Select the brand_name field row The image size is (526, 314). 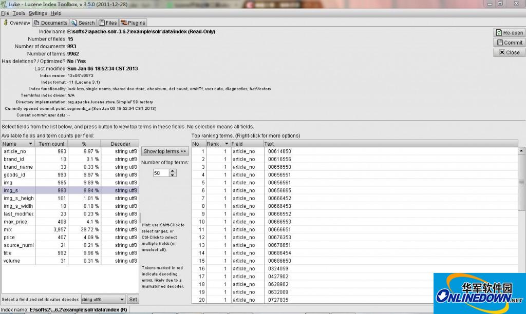point(70,167)
